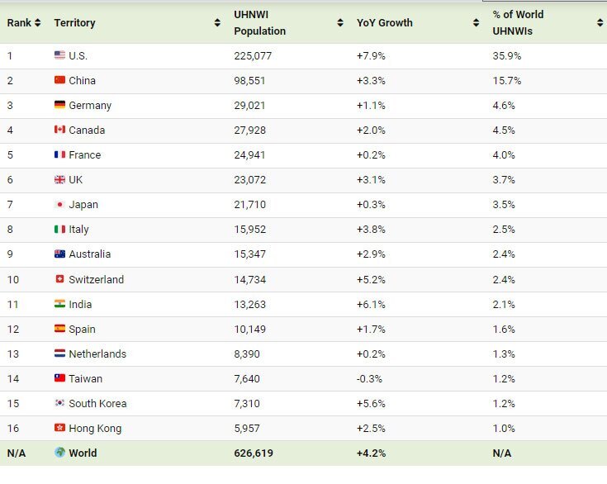607x484 pixels.
Task: Select the Taiwan row's territory name
Action: pyautogui.click(x=86, y=378)
